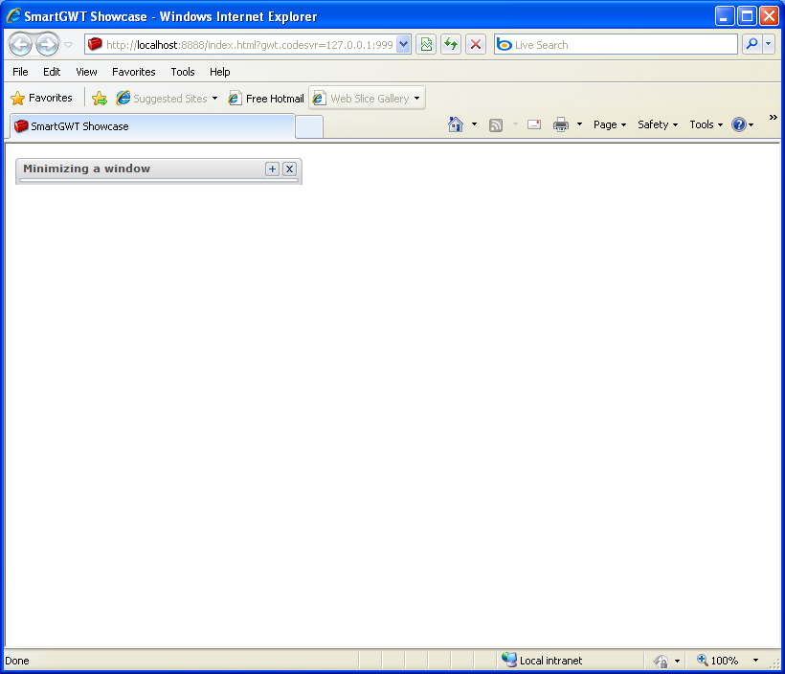Add to Favorites Bar star icon

[100, 99]
